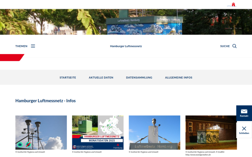Screen dimensions: 252x157
Task: Open the Monatsdaten 2025 image card
Action: click(98, 132)
